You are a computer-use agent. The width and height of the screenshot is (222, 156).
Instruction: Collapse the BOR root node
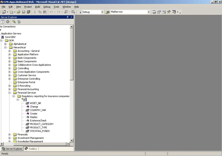(x=1, y=41)
